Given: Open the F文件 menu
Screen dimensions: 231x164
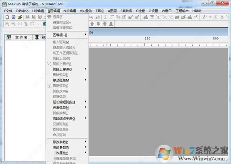Looking at the screenshot, I should point(8,11).
